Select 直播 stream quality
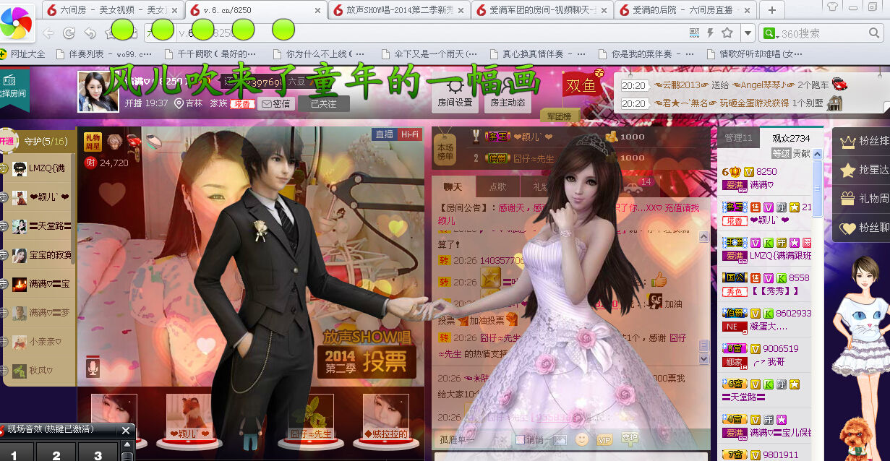The width and height of the screenshot is (890, 461). pyautogui.click(x=384, y=134)
